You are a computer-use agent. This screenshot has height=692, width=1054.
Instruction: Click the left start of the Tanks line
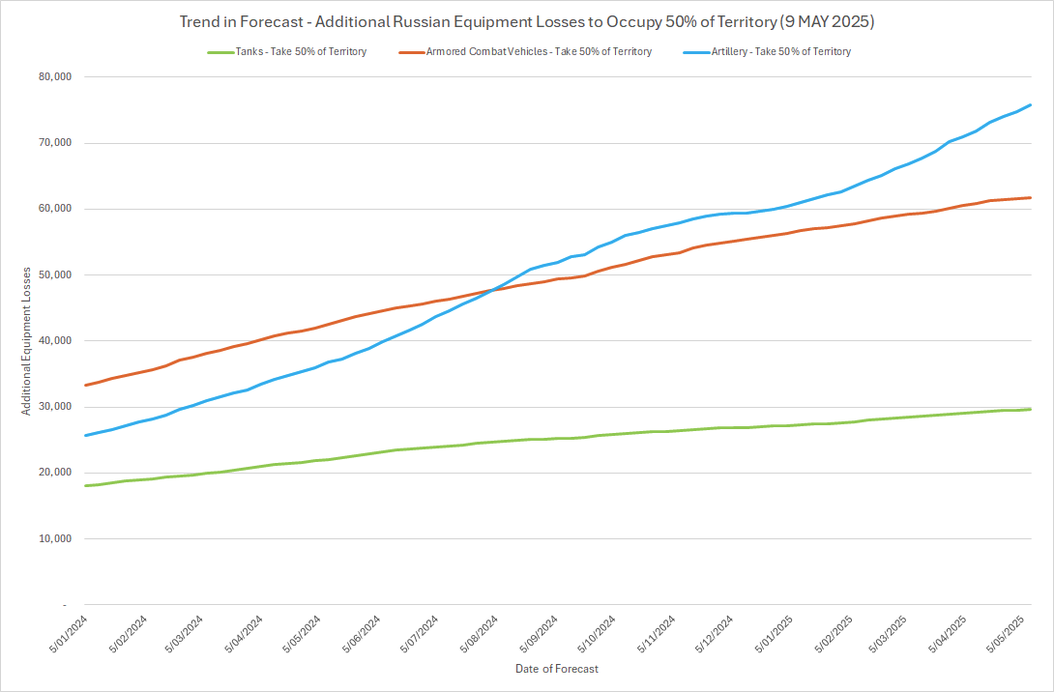coord(86,485)
